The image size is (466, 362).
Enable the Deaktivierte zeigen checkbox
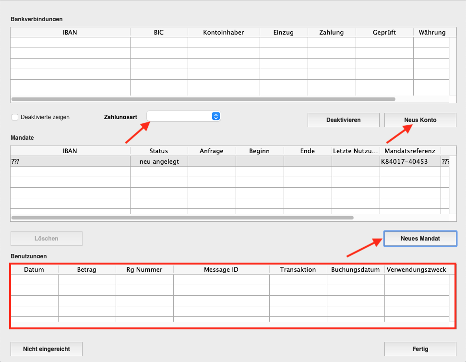click(15, 117)
